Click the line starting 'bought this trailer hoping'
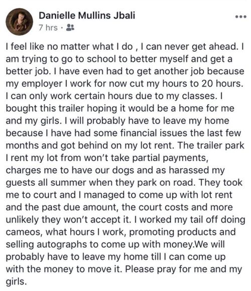The height and width of the screenshot is (291, 251). click(x=120, y=108)
